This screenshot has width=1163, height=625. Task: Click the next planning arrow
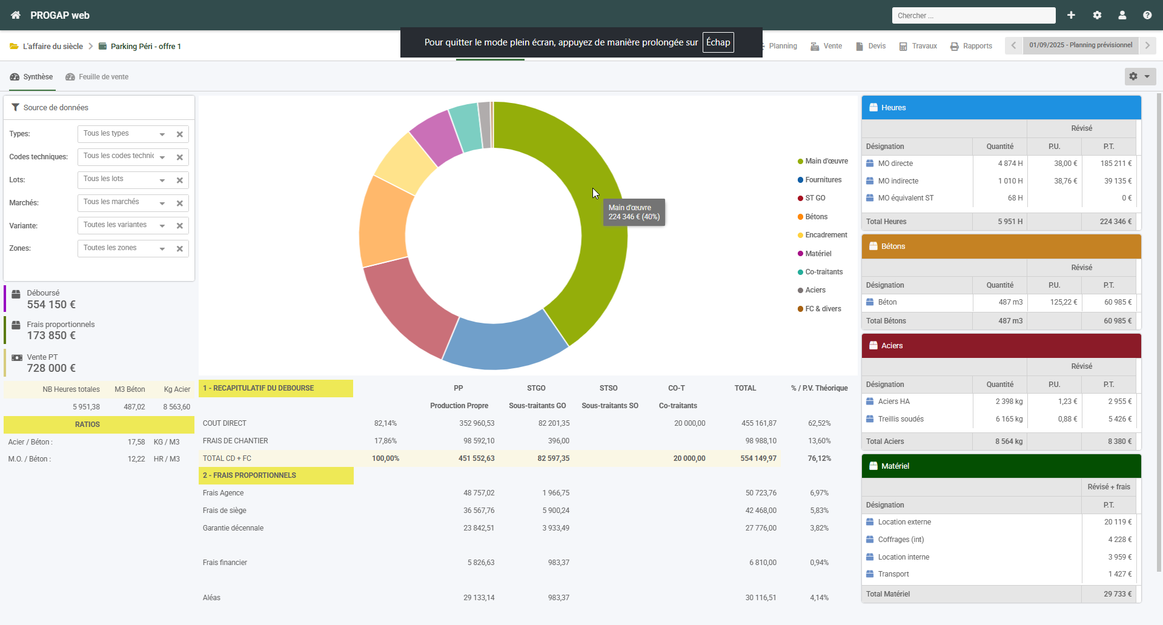pos(1147,45)
